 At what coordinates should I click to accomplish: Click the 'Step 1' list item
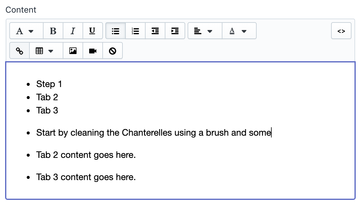(49, 84)
